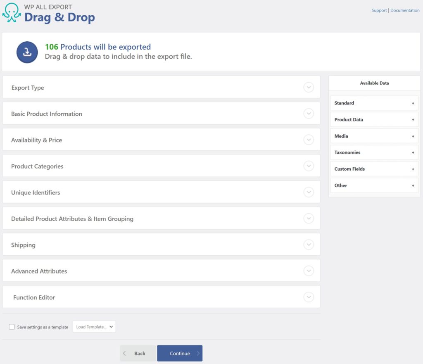This screenshot has height=364, width=423.
Task: Enable the Save settings as a template checkbox
Action: point(12,327)
